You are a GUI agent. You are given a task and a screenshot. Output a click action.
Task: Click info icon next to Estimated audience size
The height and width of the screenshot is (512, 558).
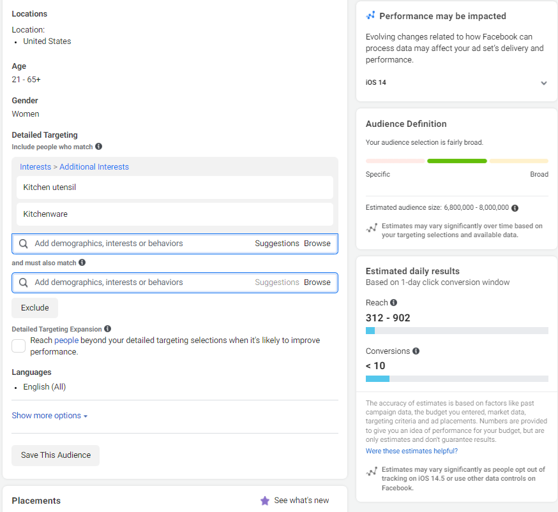(515, 208)
